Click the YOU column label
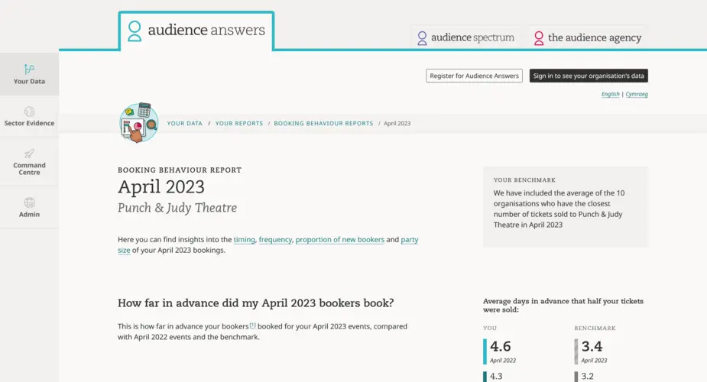This screenshot has height=382, width=707. pos(490,329)
